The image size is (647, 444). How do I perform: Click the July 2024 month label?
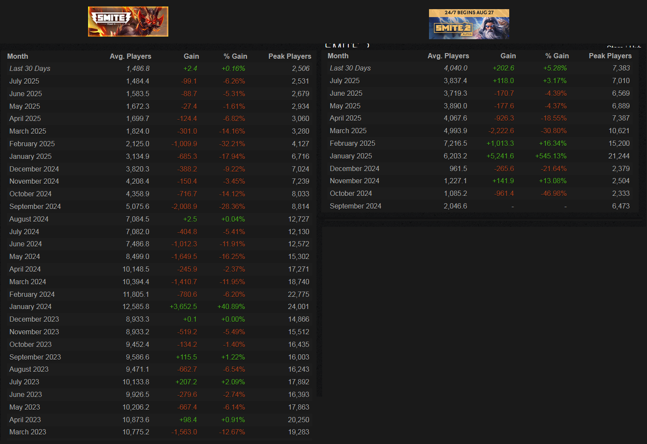click(x=24, y=232)
